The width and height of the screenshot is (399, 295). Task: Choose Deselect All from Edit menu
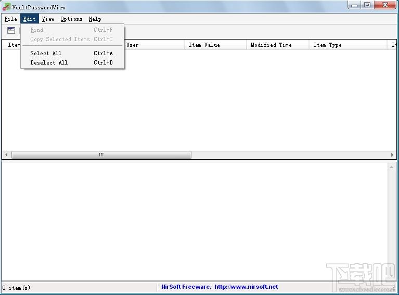pyautogui.click(x=72, y=62)
